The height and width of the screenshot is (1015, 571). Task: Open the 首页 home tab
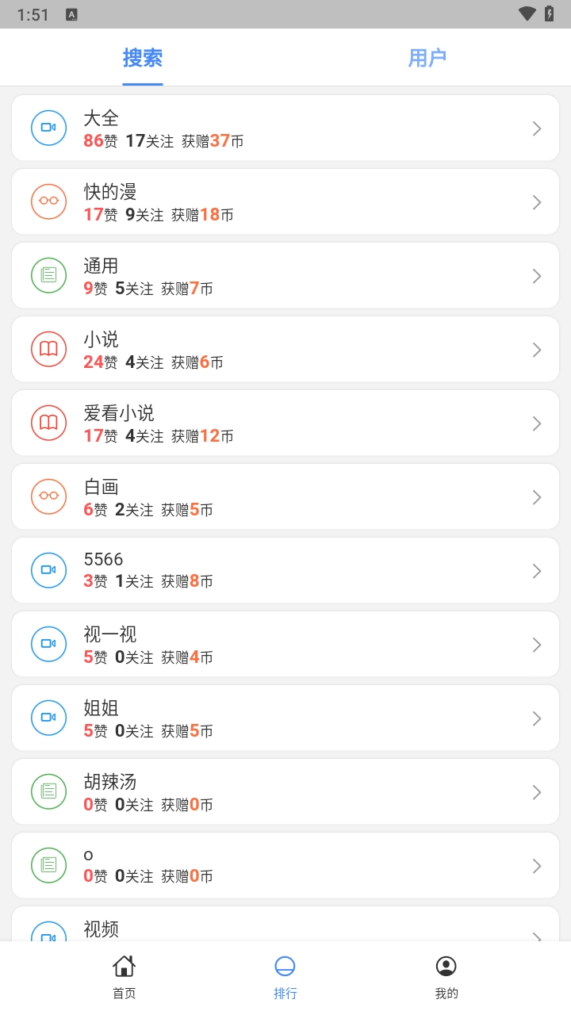(124, 977)
